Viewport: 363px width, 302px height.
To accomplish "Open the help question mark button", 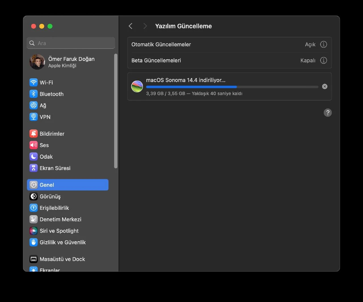I will tap(328, 113).
